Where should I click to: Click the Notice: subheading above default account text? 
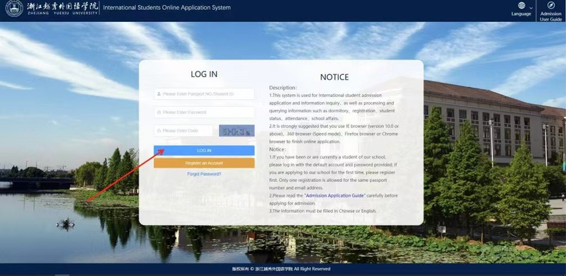[x=278, y=149]
